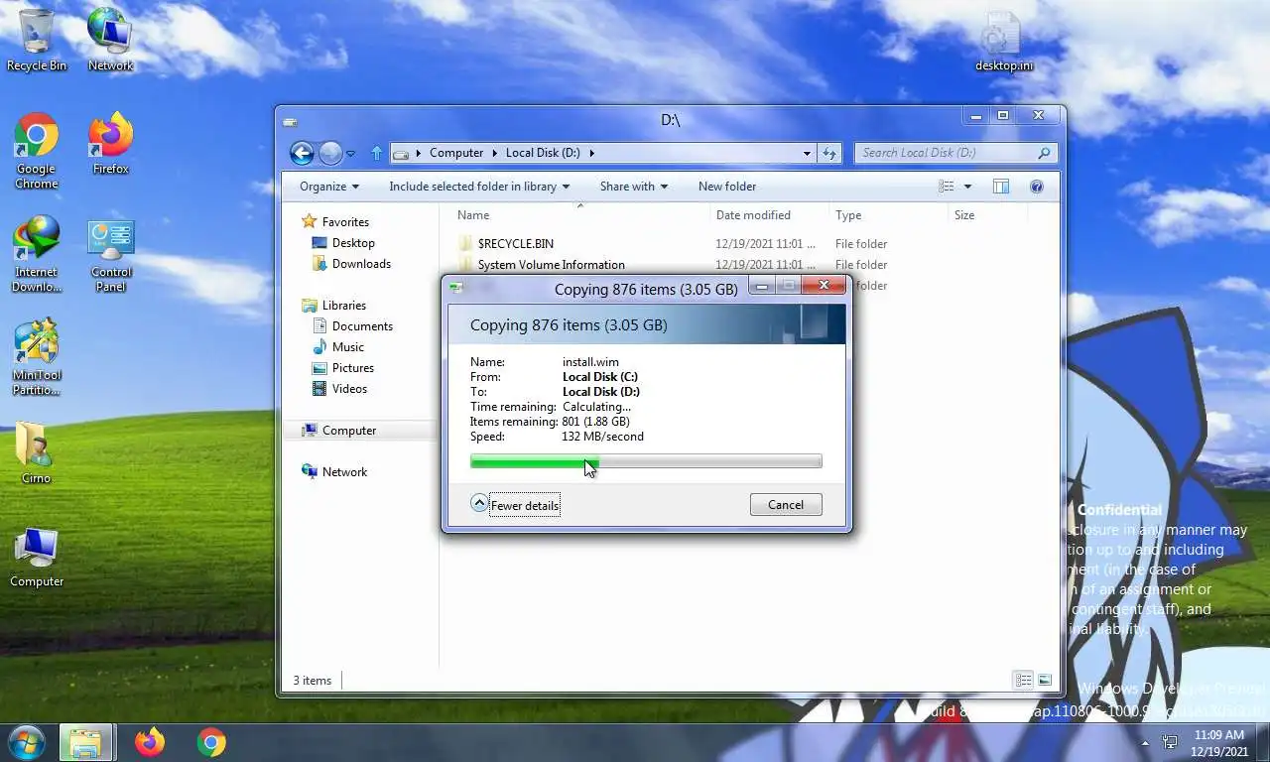Refresh the Local Disk (D:) view
Screen dimensions: 1270x762
point(829,153)
